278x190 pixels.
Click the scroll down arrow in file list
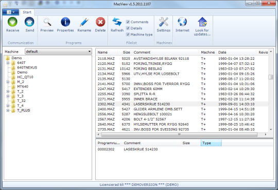(x=271, y=130)
